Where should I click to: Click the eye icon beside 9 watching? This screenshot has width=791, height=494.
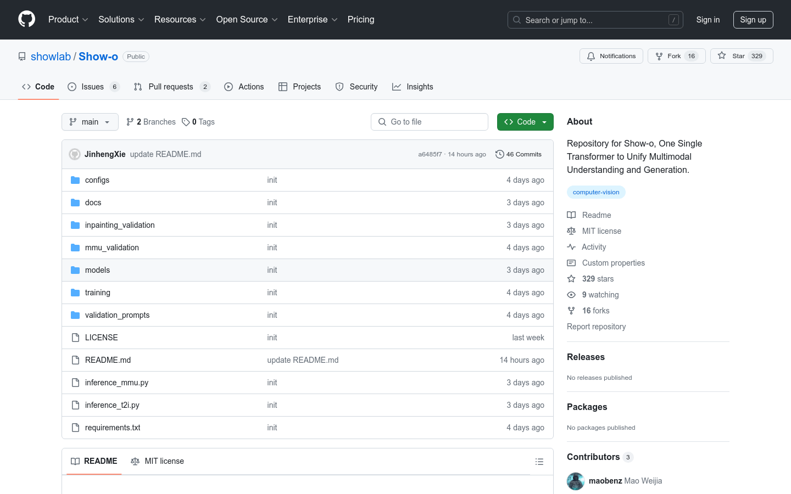[x=571, y=295]
